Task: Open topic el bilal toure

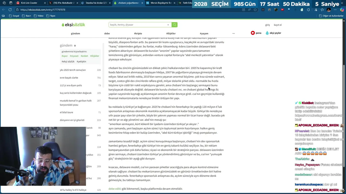Action: click(x=66, y=112)
